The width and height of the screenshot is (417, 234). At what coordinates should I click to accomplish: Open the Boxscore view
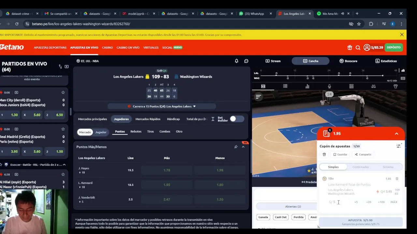(x=348, y=61)
